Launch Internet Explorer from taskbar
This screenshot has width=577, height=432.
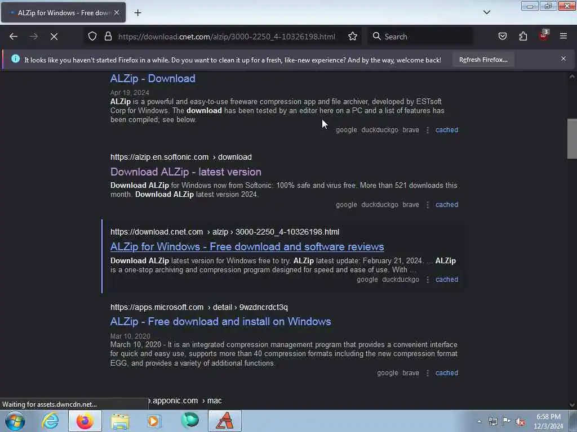[50, 421]
